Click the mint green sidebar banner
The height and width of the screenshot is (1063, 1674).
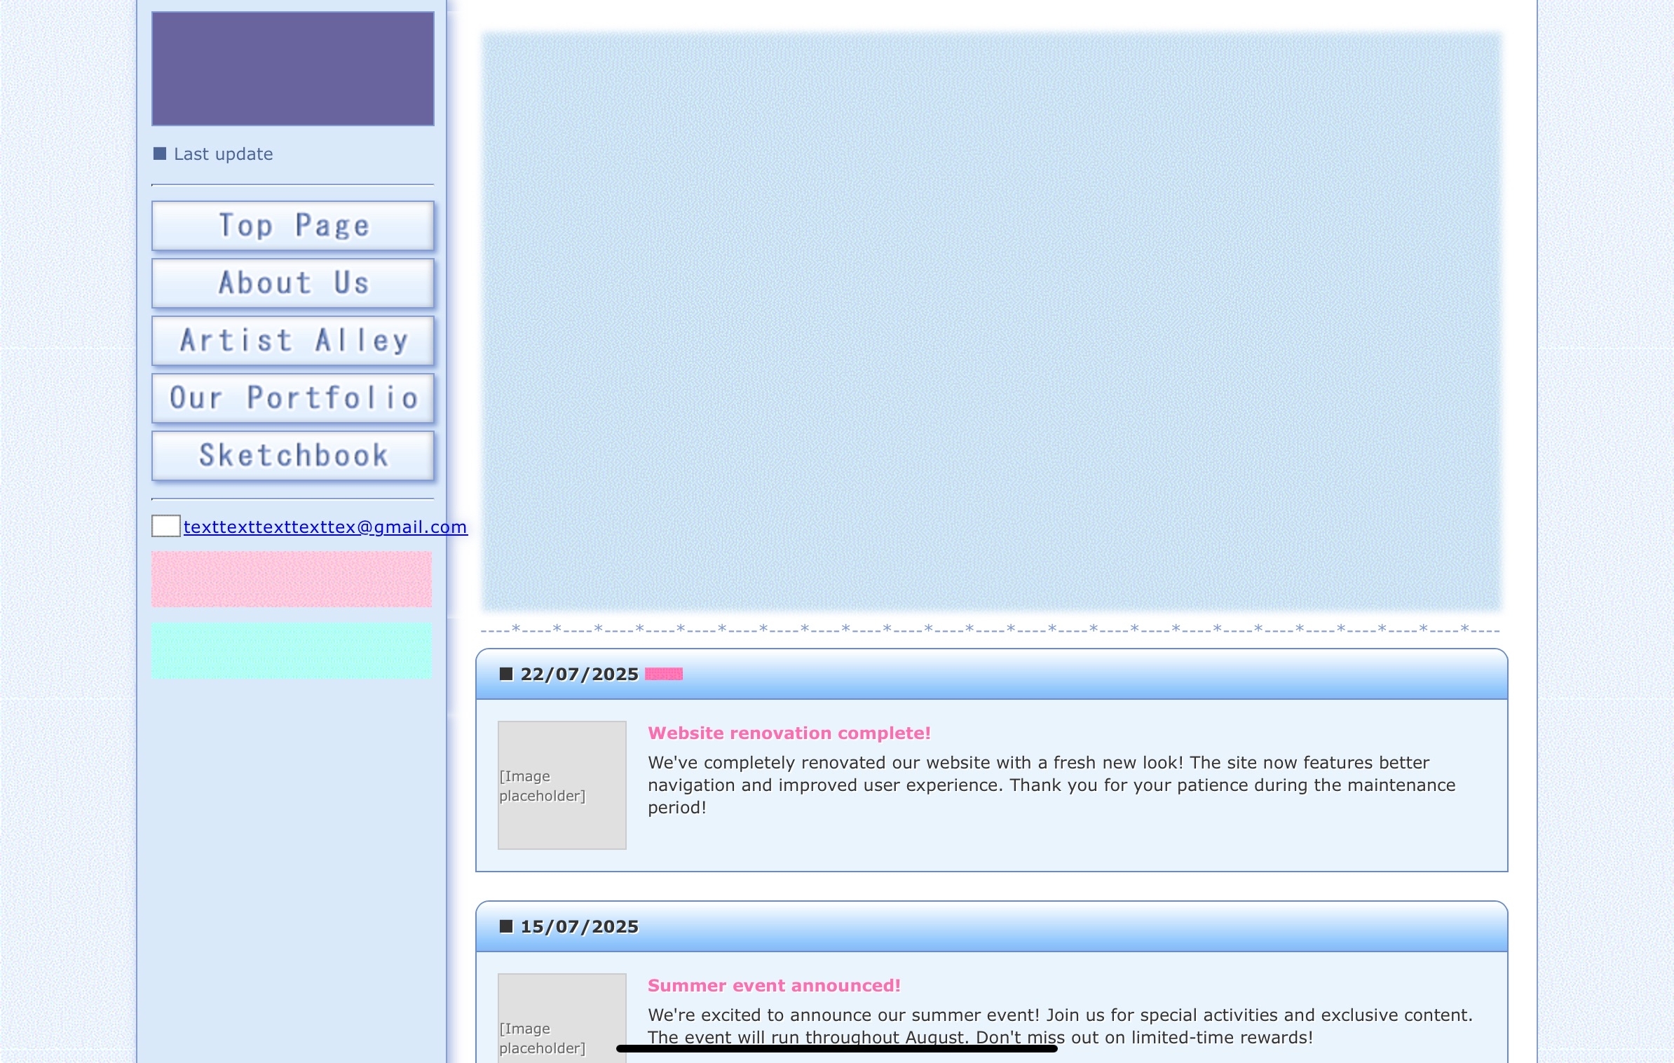pos(292,650)
